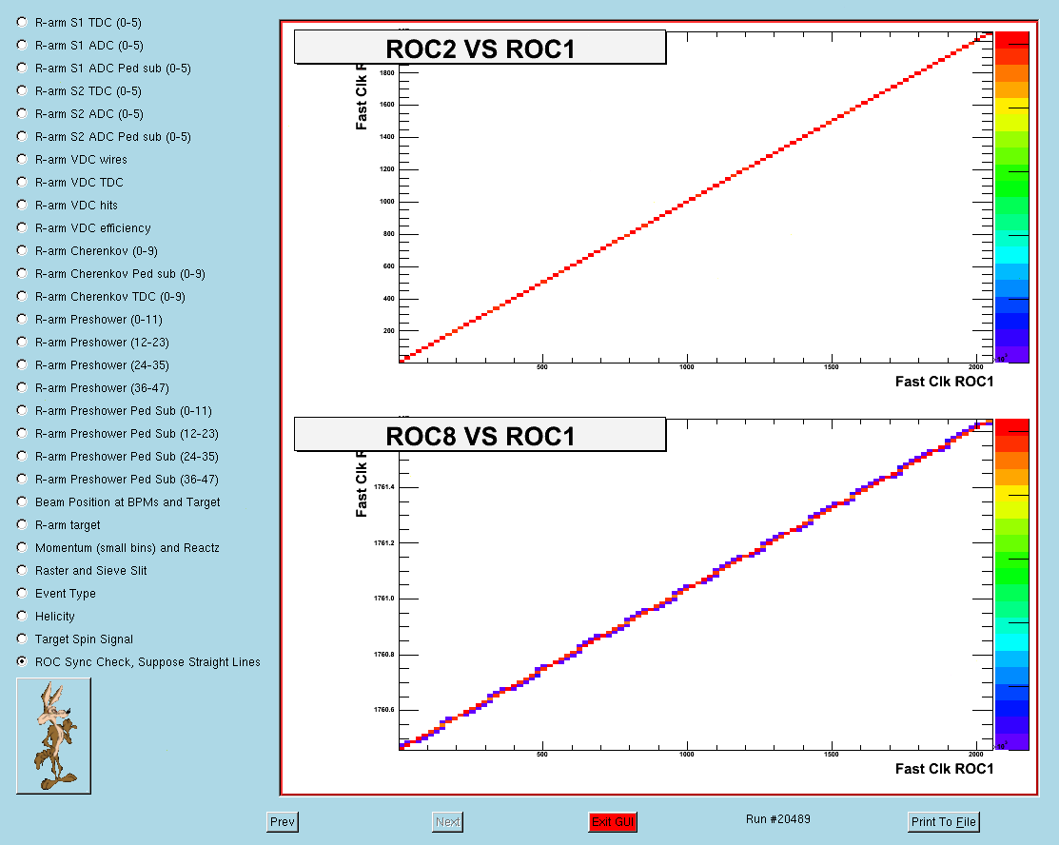Select R-arm Preshower (36-47)

tap(22, 387)
